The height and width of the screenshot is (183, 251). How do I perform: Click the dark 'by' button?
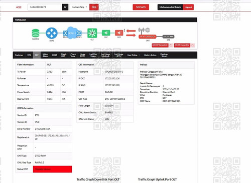(x=65, y=7)
